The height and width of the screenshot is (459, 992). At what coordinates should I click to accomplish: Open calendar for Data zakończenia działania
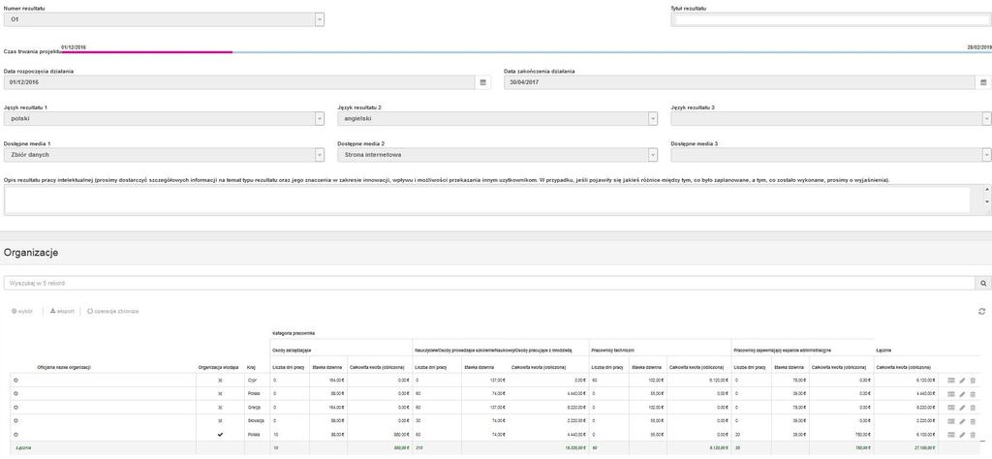[983, 82]
